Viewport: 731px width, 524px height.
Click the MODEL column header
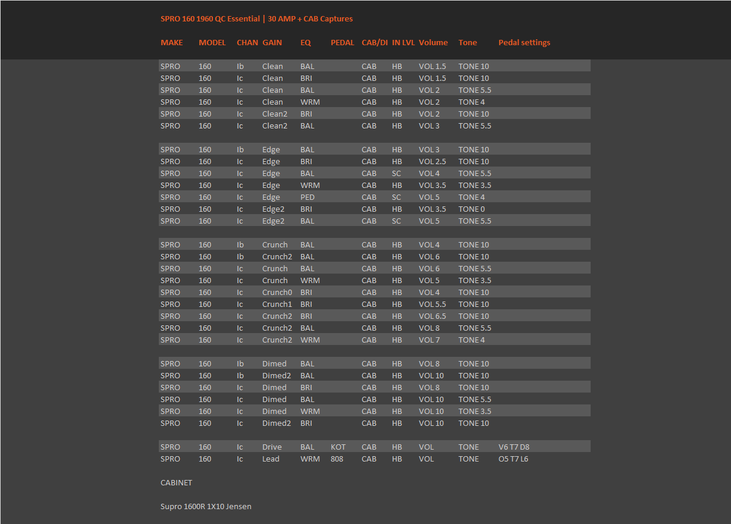point(212,43)
